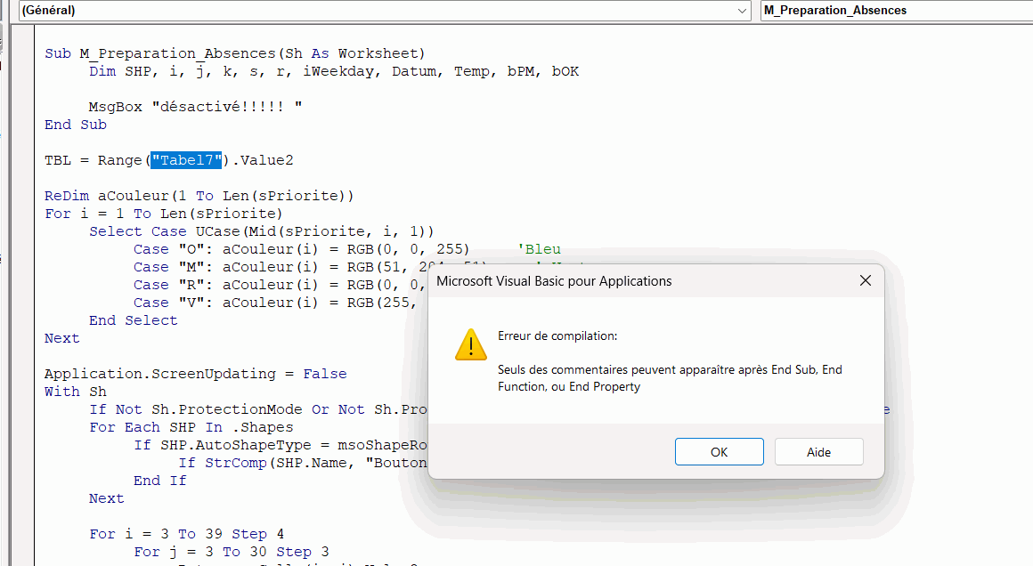The height and width of the screenshot is (566, 1033).
Task: Open Aide for the compile error
Action: pyautogui.click(x=819, y=452)
